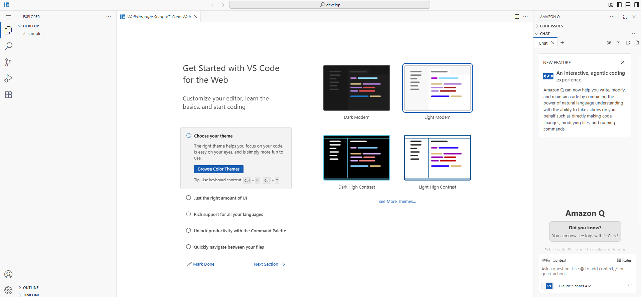The width and height of the screenshot is (641, 297).
Task: Open the Accounts menu icon
Action: click(x=8, y=274)
